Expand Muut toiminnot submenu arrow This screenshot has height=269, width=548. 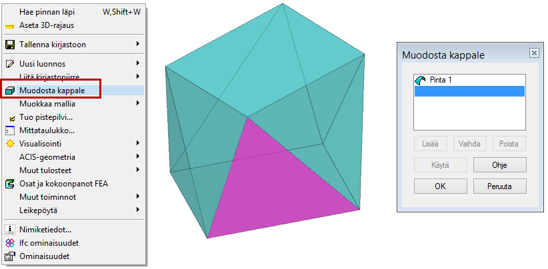coord(138,196)
